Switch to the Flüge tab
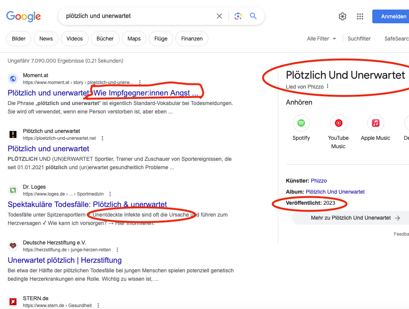 coord(161,39)
